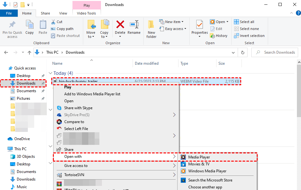This screenshot has width=301, height=190.
Task: Select Pictures in navigation pane
Action: tap(23, 98)
